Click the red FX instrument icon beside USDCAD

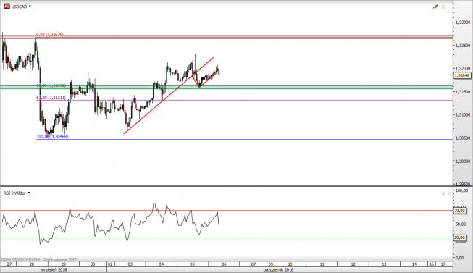coord(7,7)
